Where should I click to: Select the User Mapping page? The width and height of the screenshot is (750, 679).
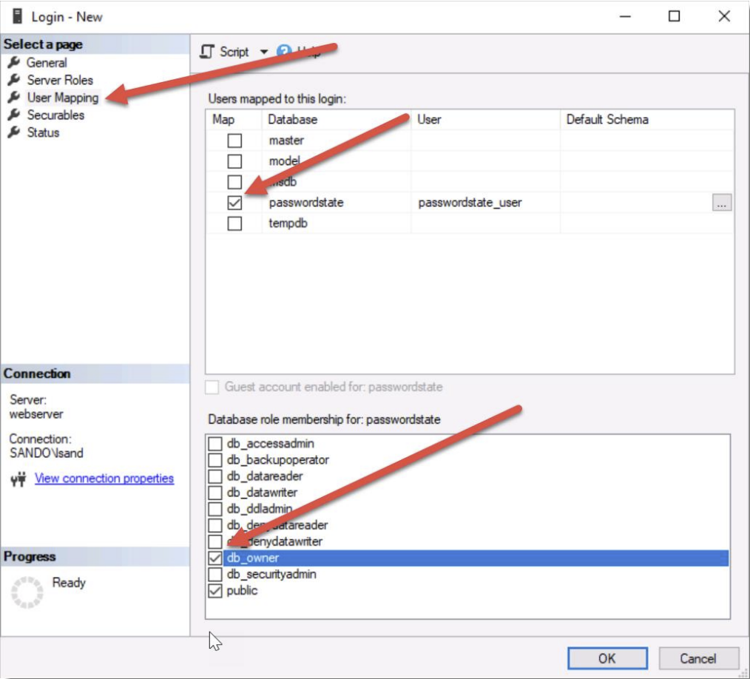(x=63, y=98)
